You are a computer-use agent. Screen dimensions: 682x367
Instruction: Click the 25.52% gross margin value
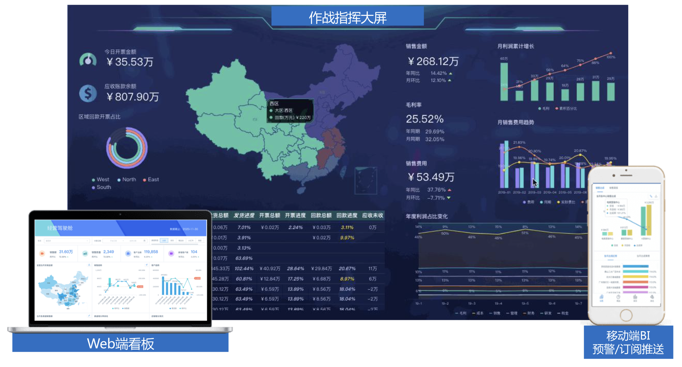425,119
